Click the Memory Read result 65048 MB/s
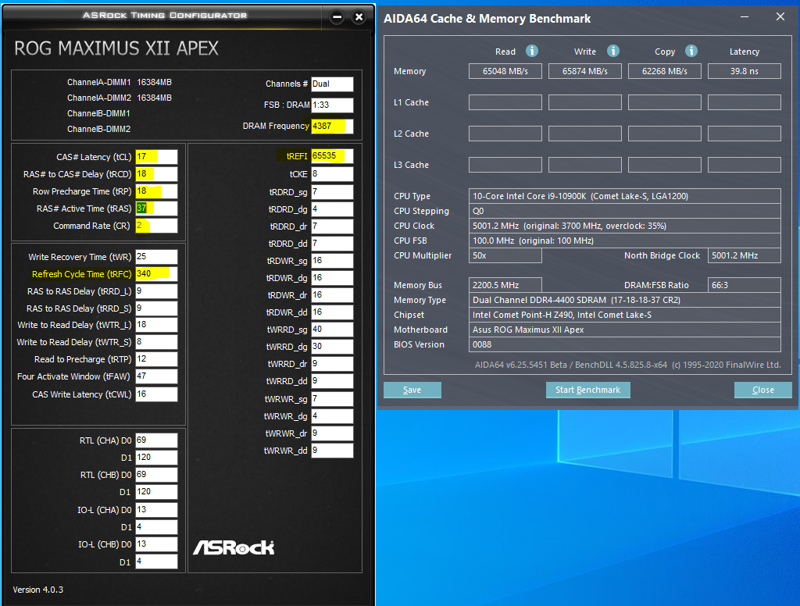 (x=505, y=71)
